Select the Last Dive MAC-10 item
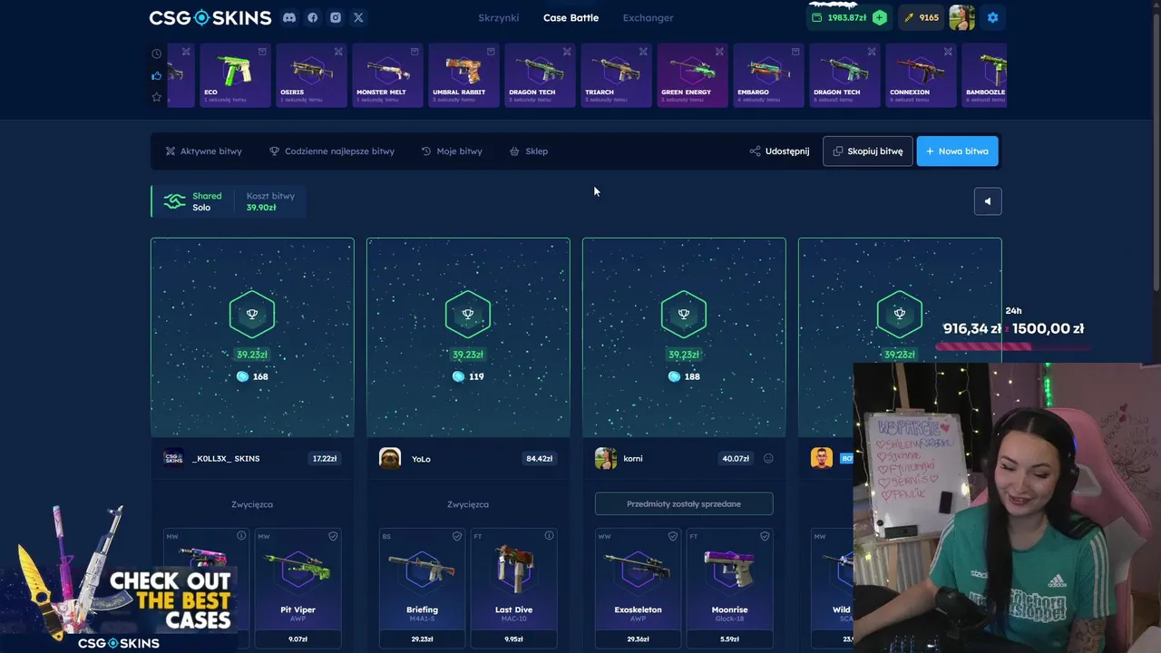 tap(513, 588)
